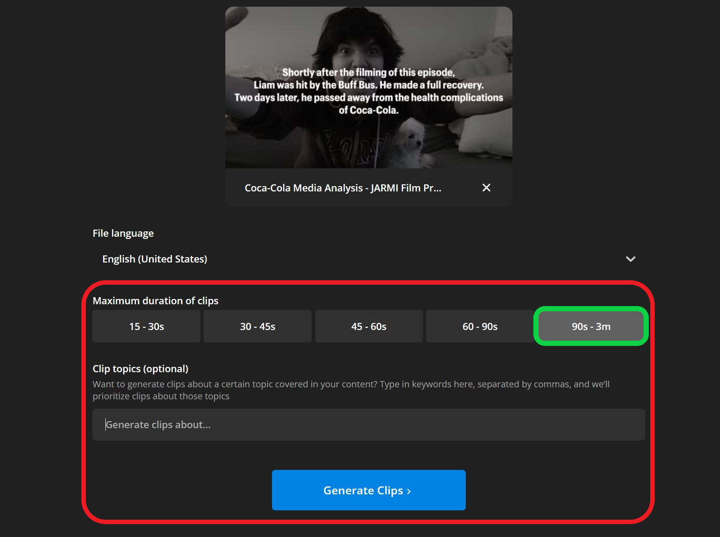Click the File language label
720x537 pixels.
tap(123, 233)
